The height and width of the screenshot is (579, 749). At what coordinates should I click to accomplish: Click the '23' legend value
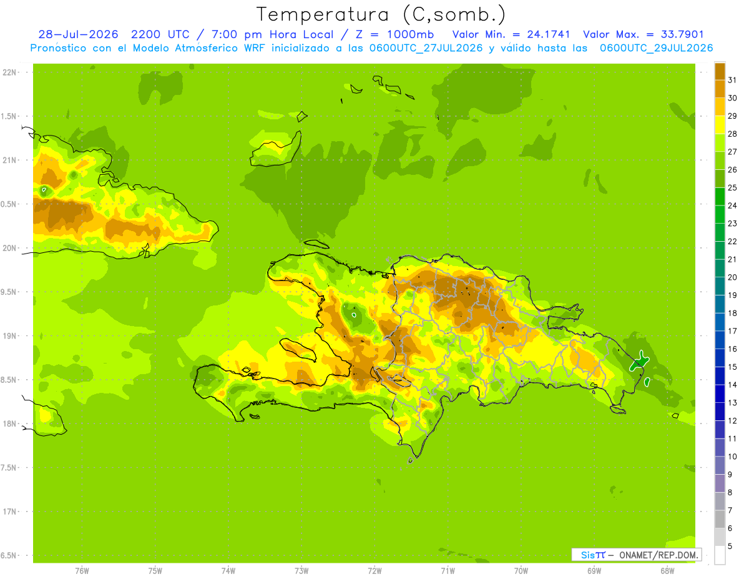coord(733,224)
